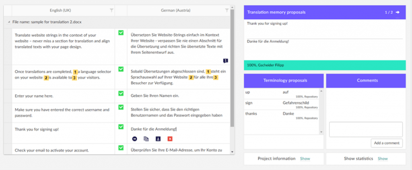The image size is (412, 170).
Task: Click the segment grid vertical scrollbar thumb
Action: pyautogui.click(x=232, y=68)
